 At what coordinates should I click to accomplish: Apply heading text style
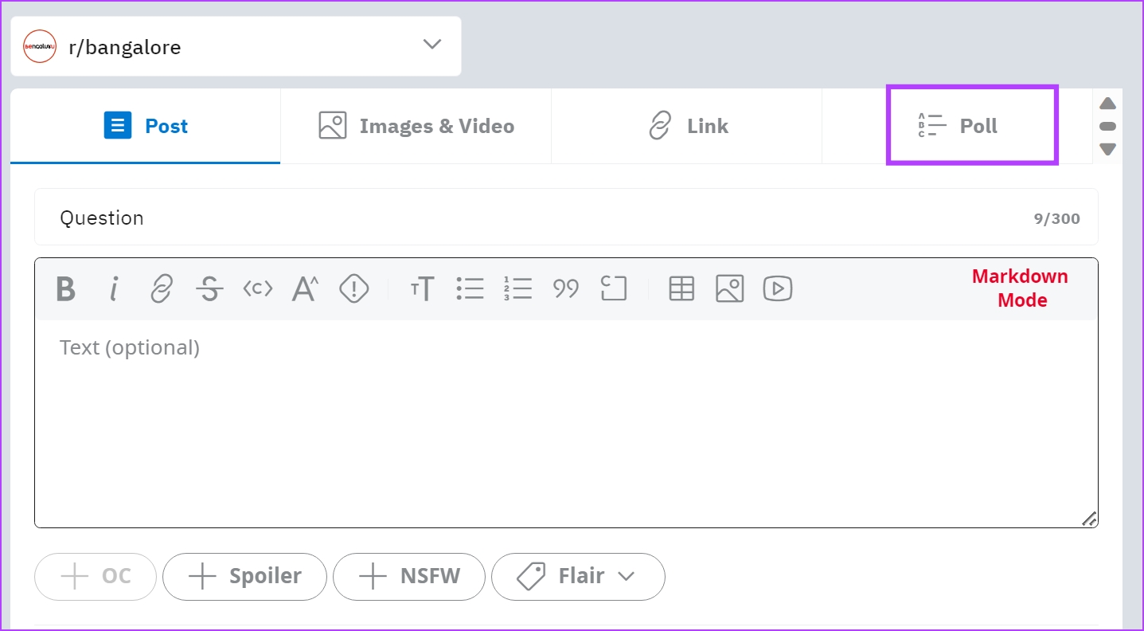[x=422, y=288]
